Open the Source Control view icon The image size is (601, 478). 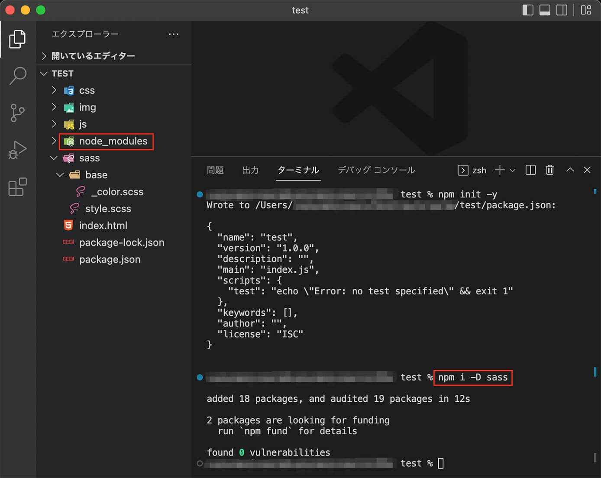(x=17, y=113)
